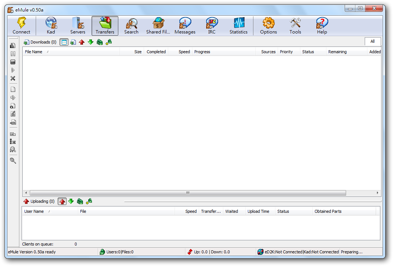This screenshot has height=266, width=393.
Task: Open the Downloads (0) view menu
Action: pyautogui.click(x=40, y=42)
